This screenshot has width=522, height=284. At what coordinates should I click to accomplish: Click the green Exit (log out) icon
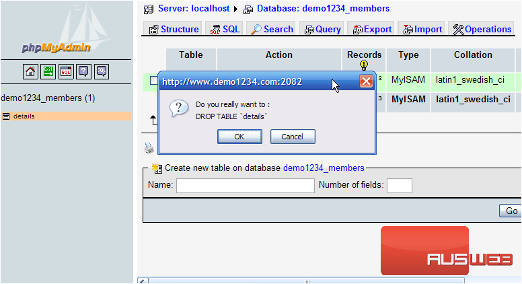point(48,71)
